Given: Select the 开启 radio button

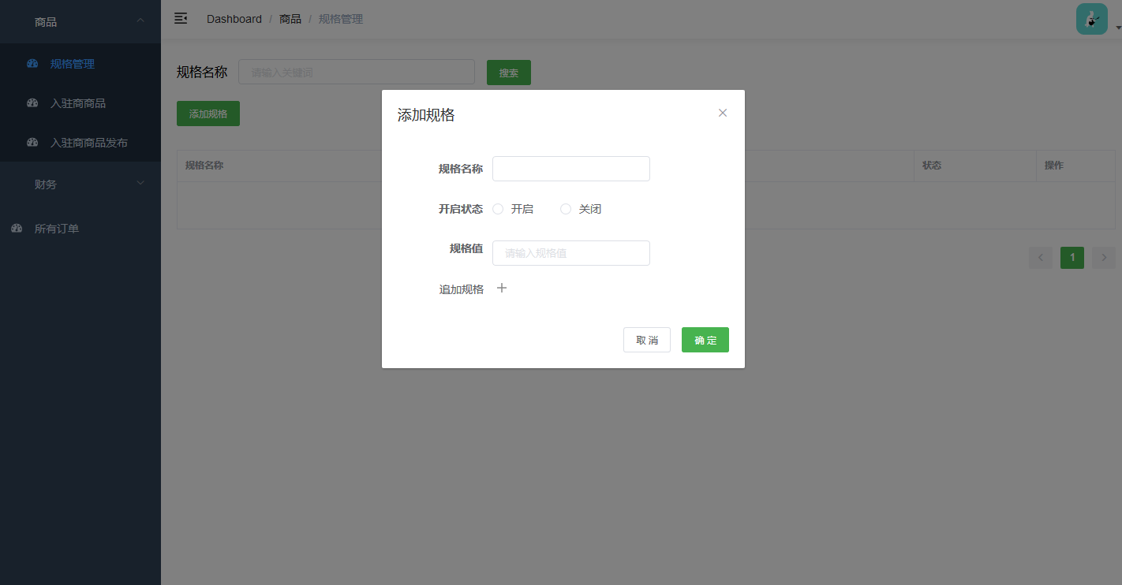Looking at the screenshot, I should pyautogui.click(x=498, y=209).
